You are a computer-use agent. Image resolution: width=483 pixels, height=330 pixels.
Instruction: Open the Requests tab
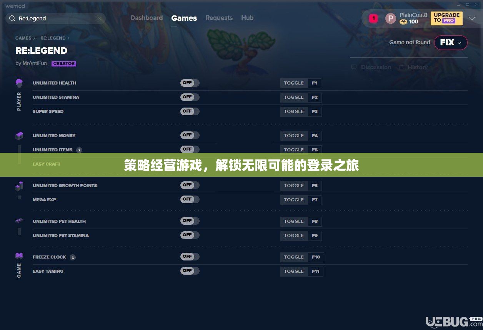pos(219,18)
